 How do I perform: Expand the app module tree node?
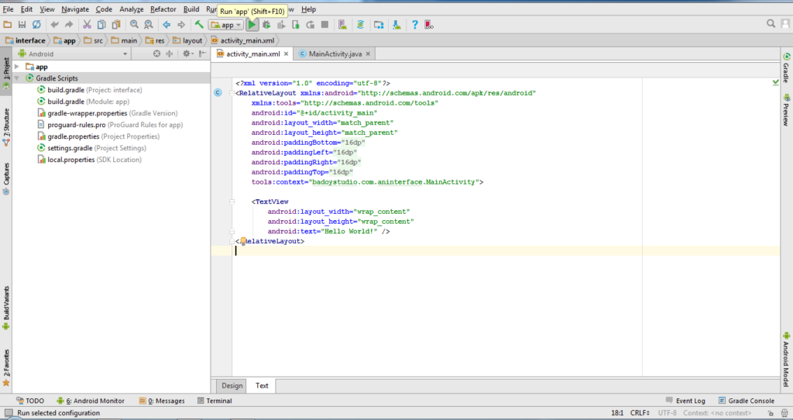click(17, 67)
